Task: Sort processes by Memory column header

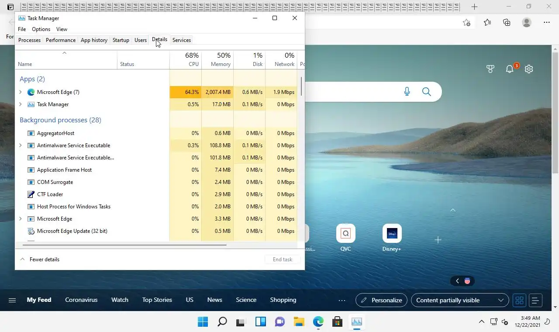Action: pyautogui.click(x=217, y=59)
